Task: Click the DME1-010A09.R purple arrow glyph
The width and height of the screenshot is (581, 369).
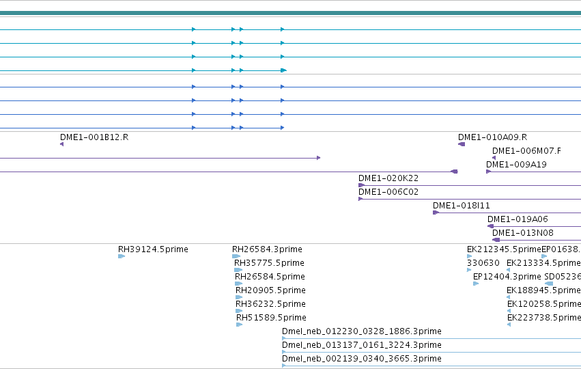Action: click(x=462, y=144)
